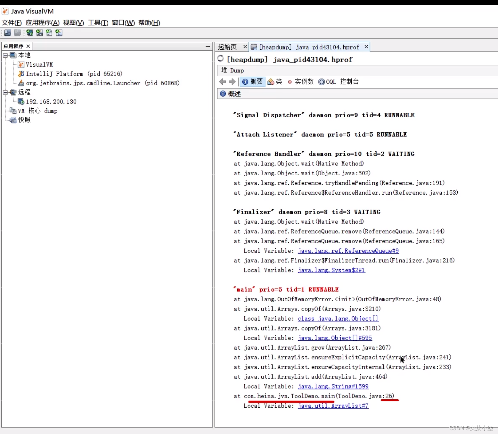This screenshot has width=498, height=434.
Task: Open link java.lang.System$2#1
Action: [x=331, y=270]
